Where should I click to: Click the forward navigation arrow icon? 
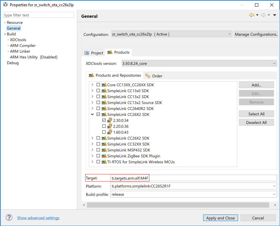tap(263, 15)
